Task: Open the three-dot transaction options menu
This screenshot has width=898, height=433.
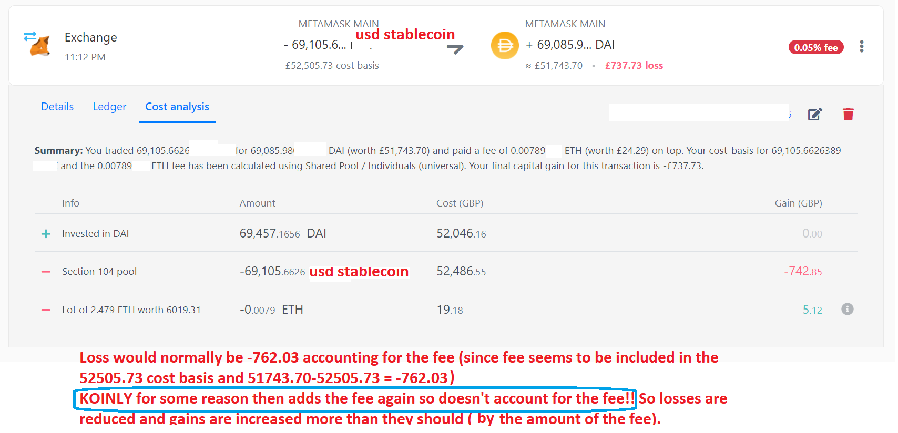Action: (862, 46)
